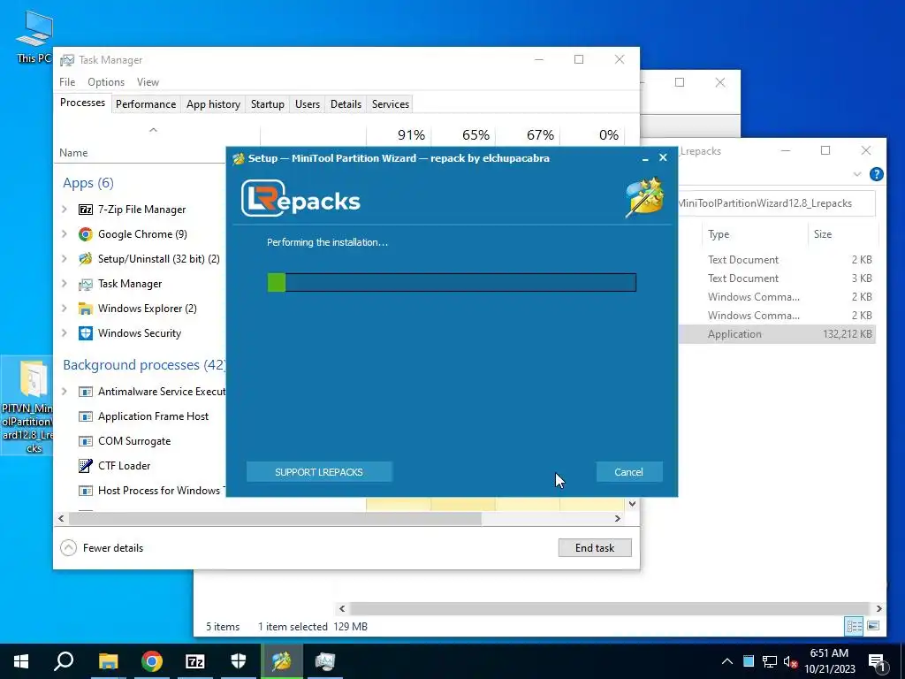Sort by the Name column header

click(73, 153)
